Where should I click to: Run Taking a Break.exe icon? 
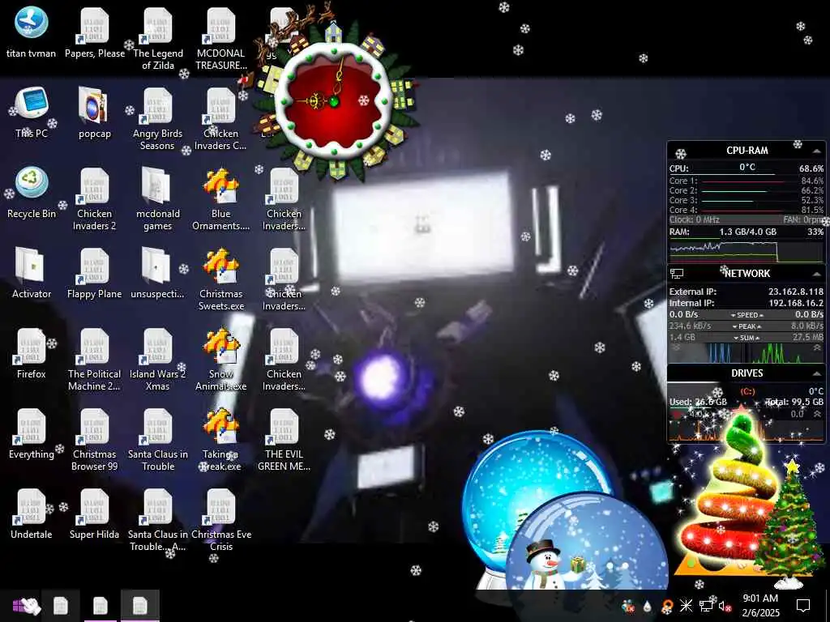(x=220, y=440)
